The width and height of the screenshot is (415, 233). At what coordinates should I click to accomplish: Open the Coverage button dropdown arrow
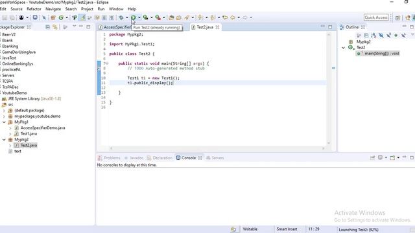coord(151,17)
